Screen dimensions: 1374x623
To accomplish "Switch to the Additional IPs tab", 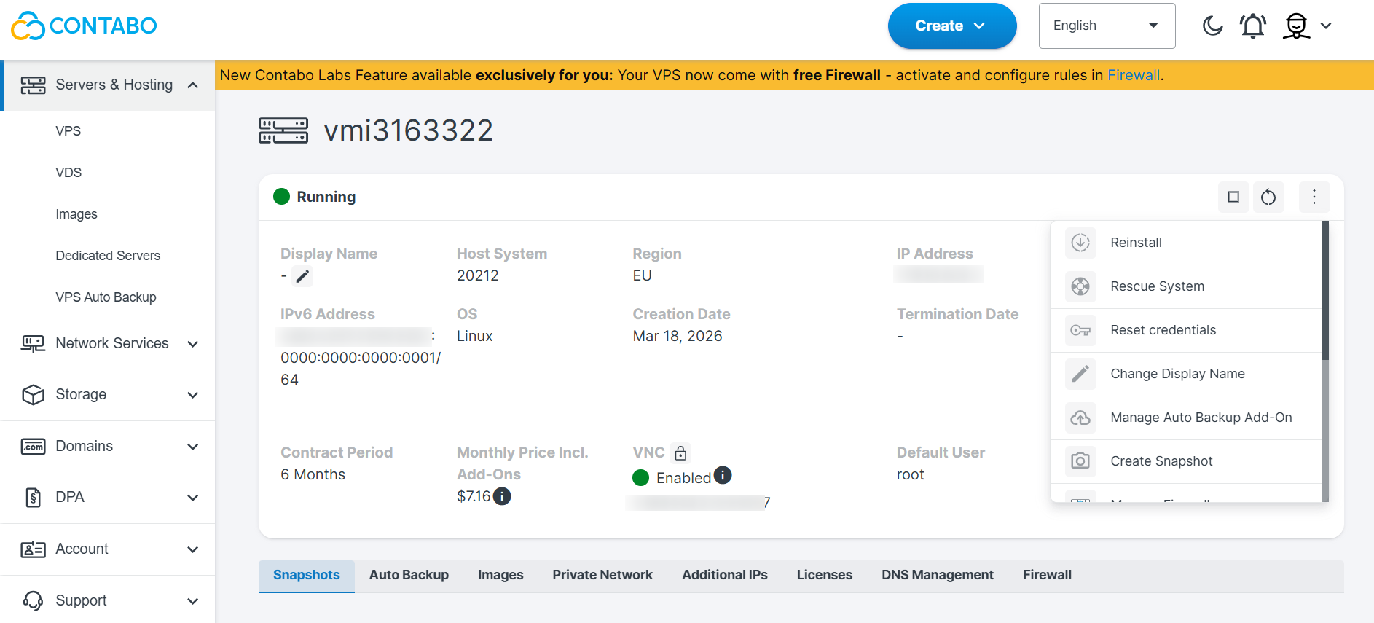I will [x=725, y=575].
